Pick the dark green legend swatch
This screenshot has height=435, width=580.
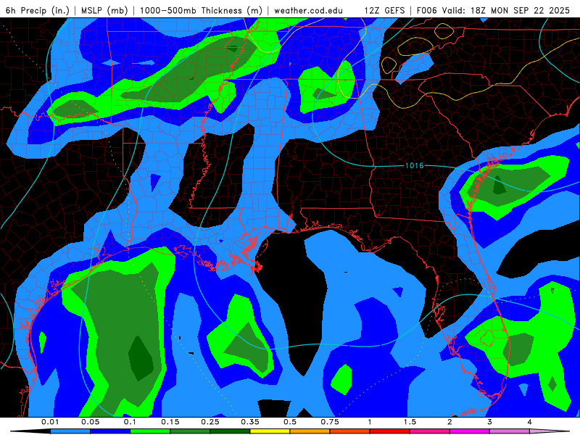(x=230, y=431)
